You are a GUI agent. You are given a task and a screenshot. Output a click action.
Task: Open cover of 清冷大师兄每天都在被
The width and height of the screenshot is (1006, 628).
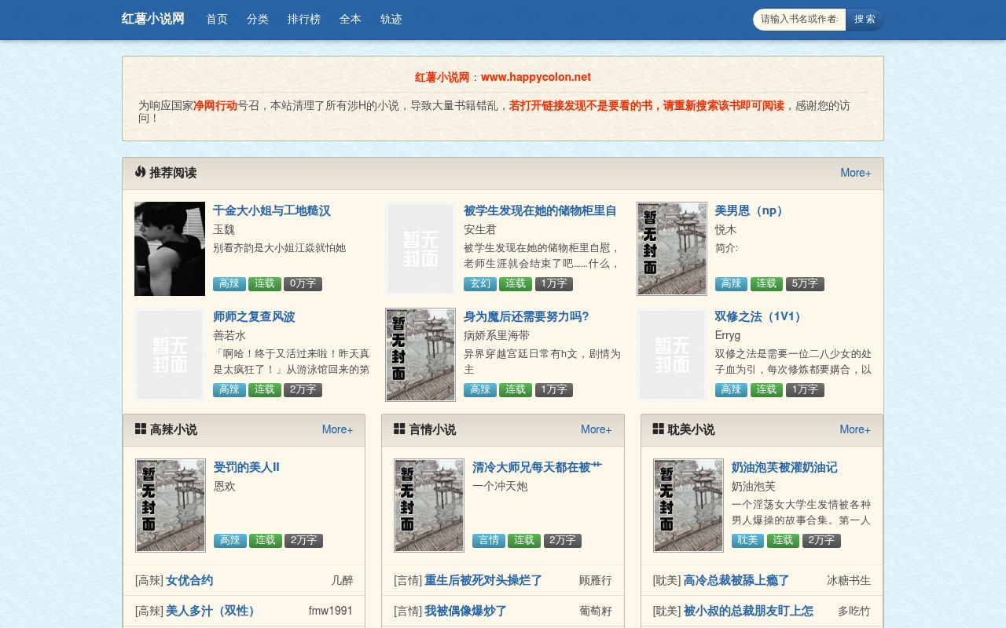coord(429,506)
